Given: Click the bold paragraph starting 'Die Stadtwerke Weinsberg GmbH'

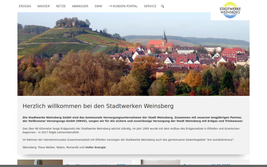Looking at the screenshot, I should tap(133, 119).
